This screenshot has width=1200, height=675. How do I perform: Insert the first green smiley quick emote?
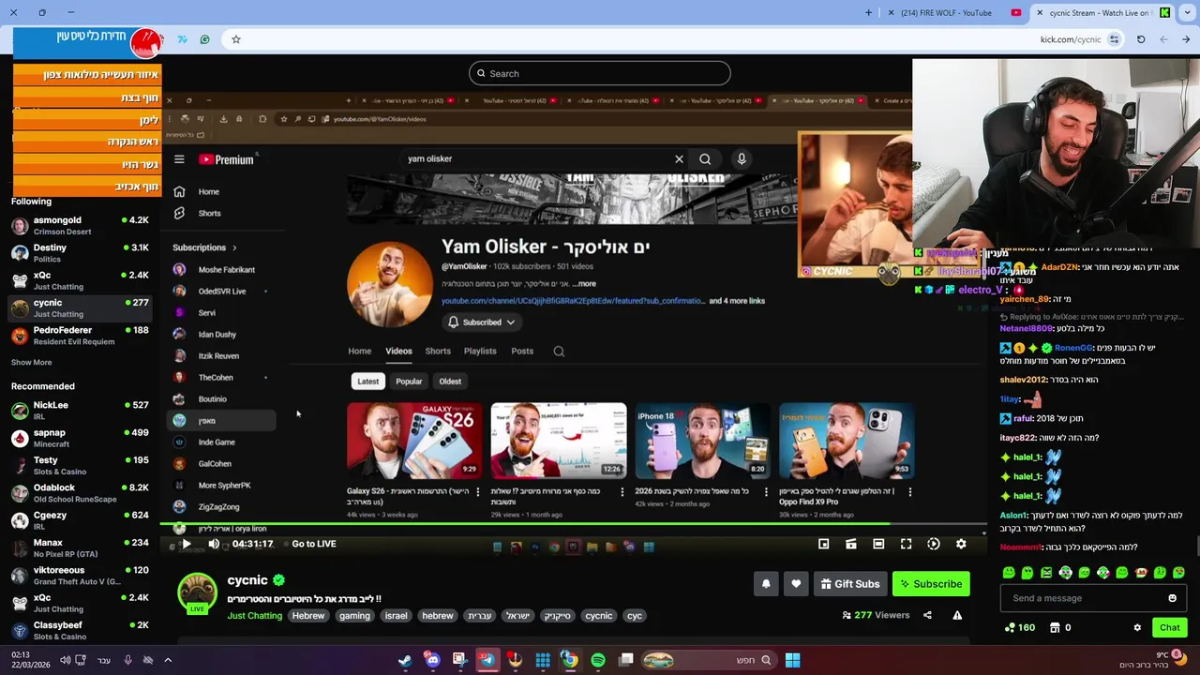[x=1009, y=573]
